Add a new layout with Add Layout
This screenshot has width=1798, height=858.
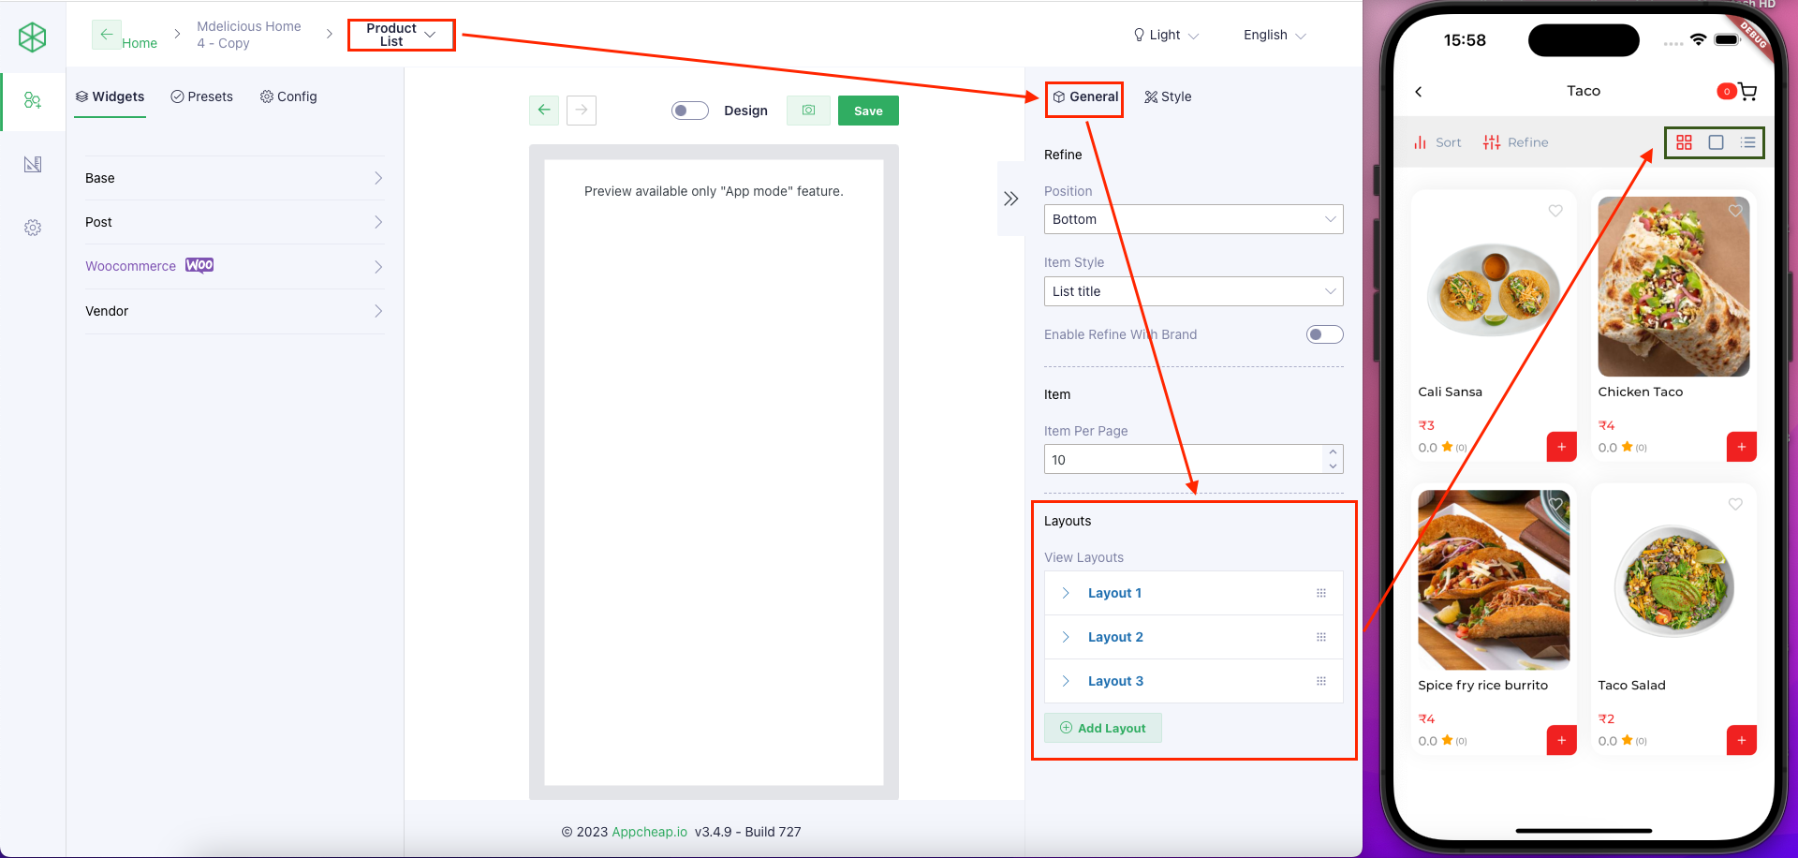click(1102, 728)
